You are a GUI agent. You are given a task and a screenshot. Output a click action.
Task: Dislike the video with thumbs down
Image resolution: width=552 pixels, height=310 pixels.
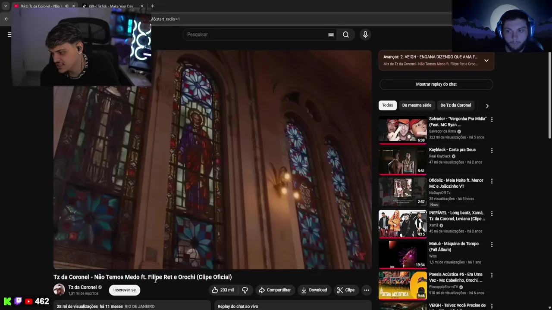pos(245,290)
